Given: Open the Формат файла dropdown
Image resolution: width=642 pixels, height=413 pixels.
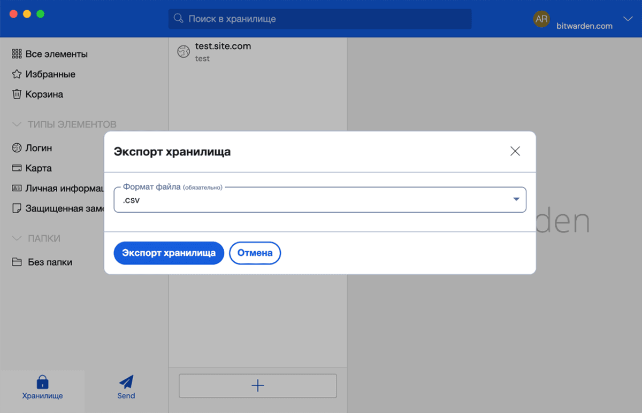Looking at the screenshot, I should tap(320, 200).
